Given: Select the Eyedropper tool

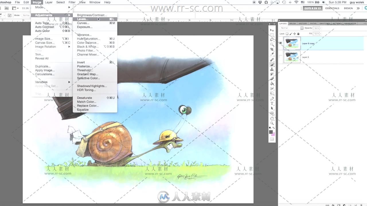Looking at the screenshot, I should coord(272,54).
